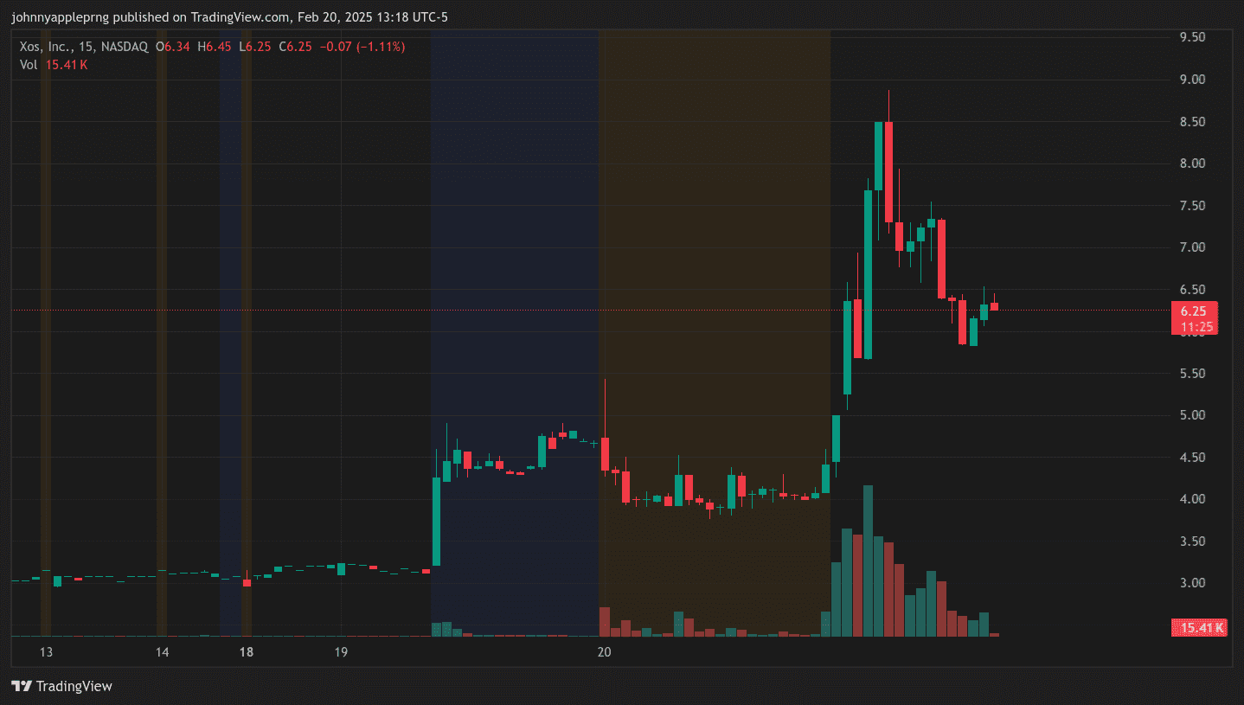Image resolution: width=1244 pixels, height=705 pixels.
Task: Click date label 20 on time axis
Action: (605, 652)
